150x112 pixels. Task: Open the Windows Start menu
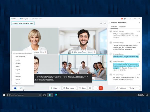point(4,95)
